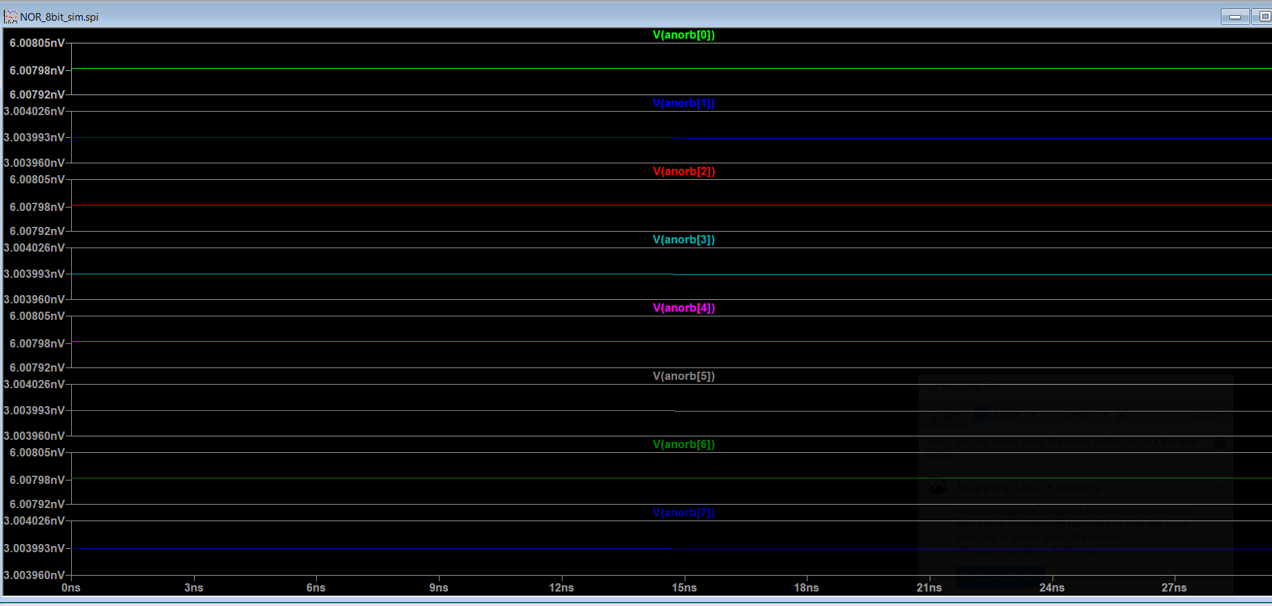This screenshot has height=606, width=1272.
Task: Click the 6ns label on the horizontal axis
Action: pyautogui.click(x=316, y=588)
